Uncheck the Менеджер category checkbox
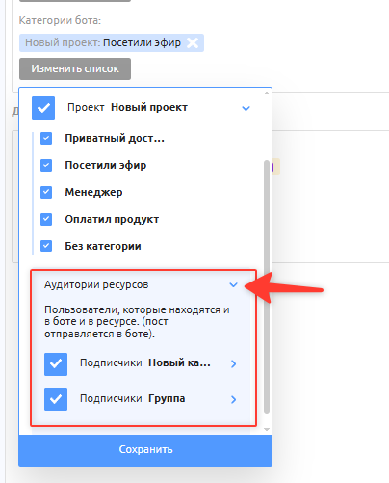The width and height of the screenshot is (389, 483). click(x=46, y=192)
